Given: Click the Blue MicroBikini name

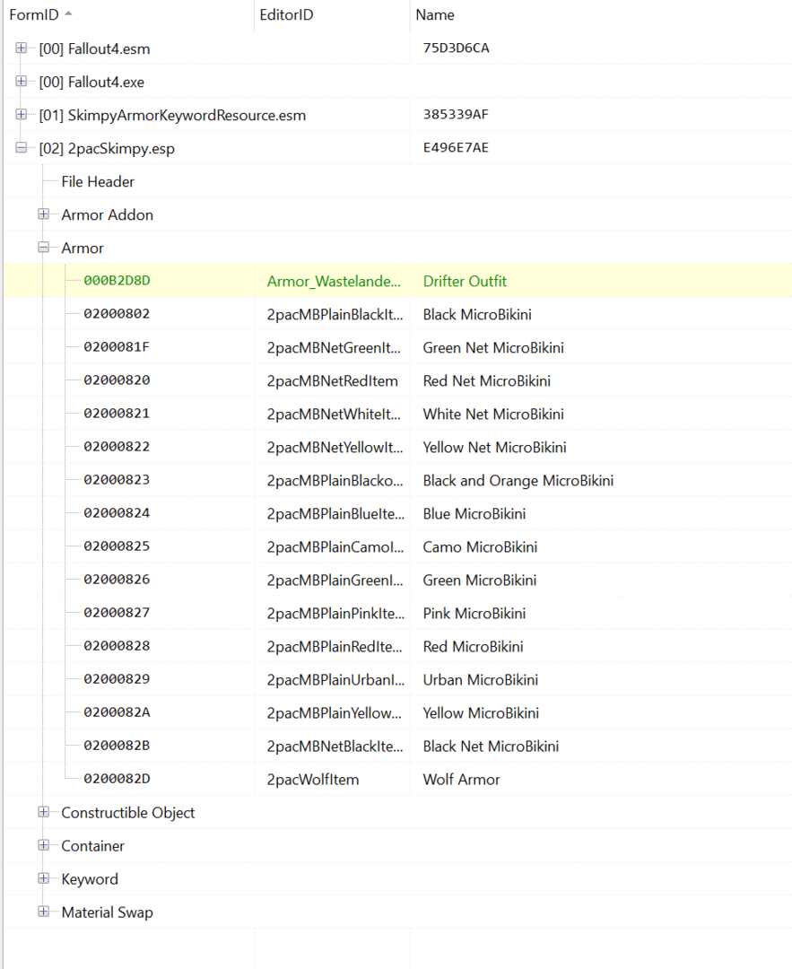Looking at the screenshot, I should pyautogui.click(x=474, y=514).
